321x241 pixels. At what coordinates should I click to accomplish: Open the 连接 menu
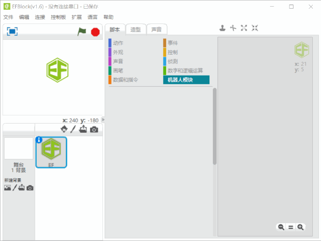pos(40,17)
